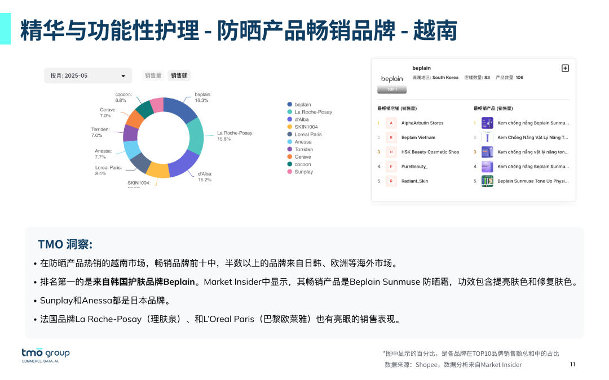Click the 最畅销店铺 (销售量) header

click(x=397, y=109)
